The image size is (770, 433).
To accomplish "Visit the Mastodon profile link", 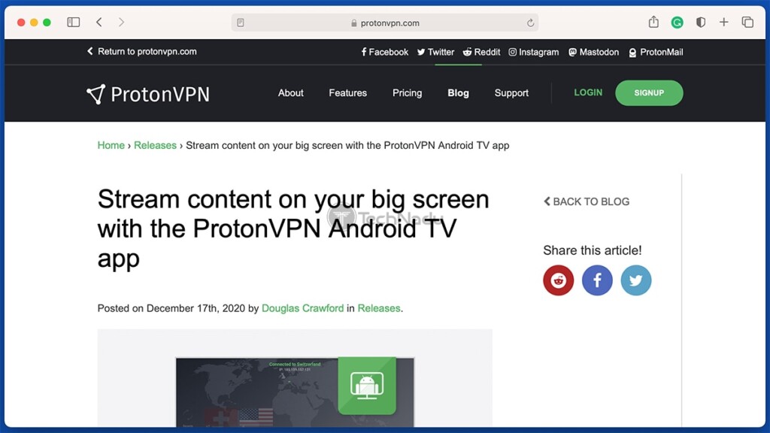I will [x=594, y=52].
